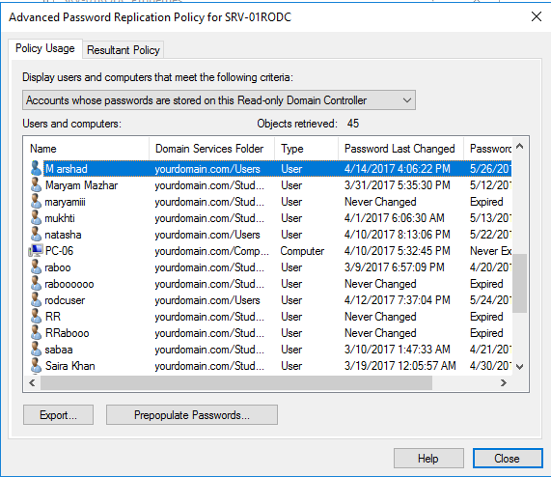Open the account criteria dropdown
Screen dimensions: 551x477
pyautogui.click(x=219, y=100)
